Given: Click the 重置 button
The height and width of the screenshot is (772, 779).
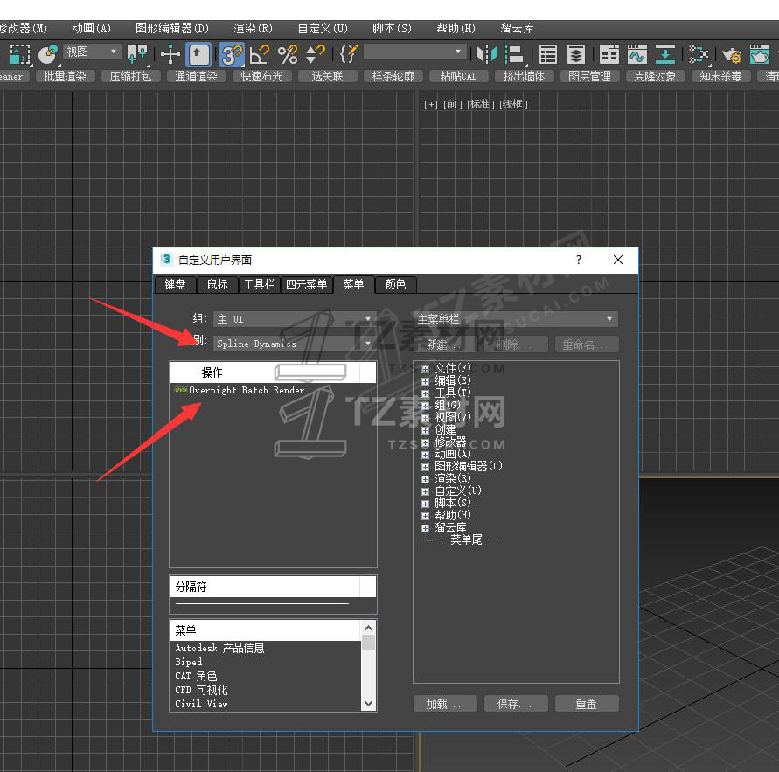Looking at the screenshot, I should pyautogui.click(x=587, y=704).
